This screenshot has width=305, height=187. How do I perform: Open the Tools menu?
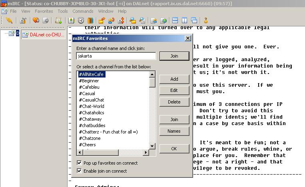[63, 11]
